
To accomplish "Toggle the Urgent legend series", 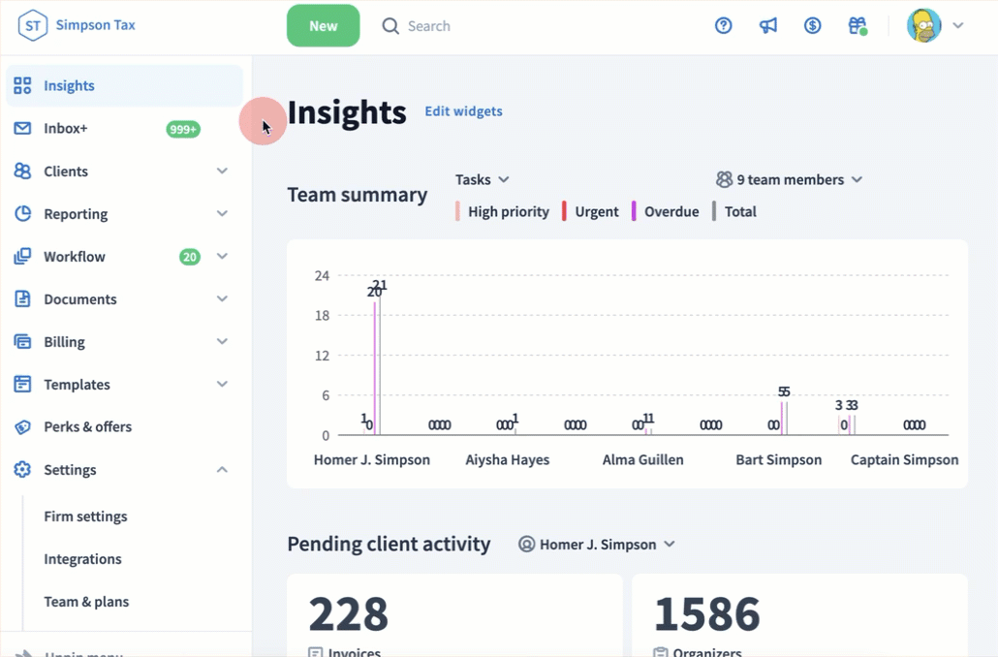I will [x=591, y=211].
